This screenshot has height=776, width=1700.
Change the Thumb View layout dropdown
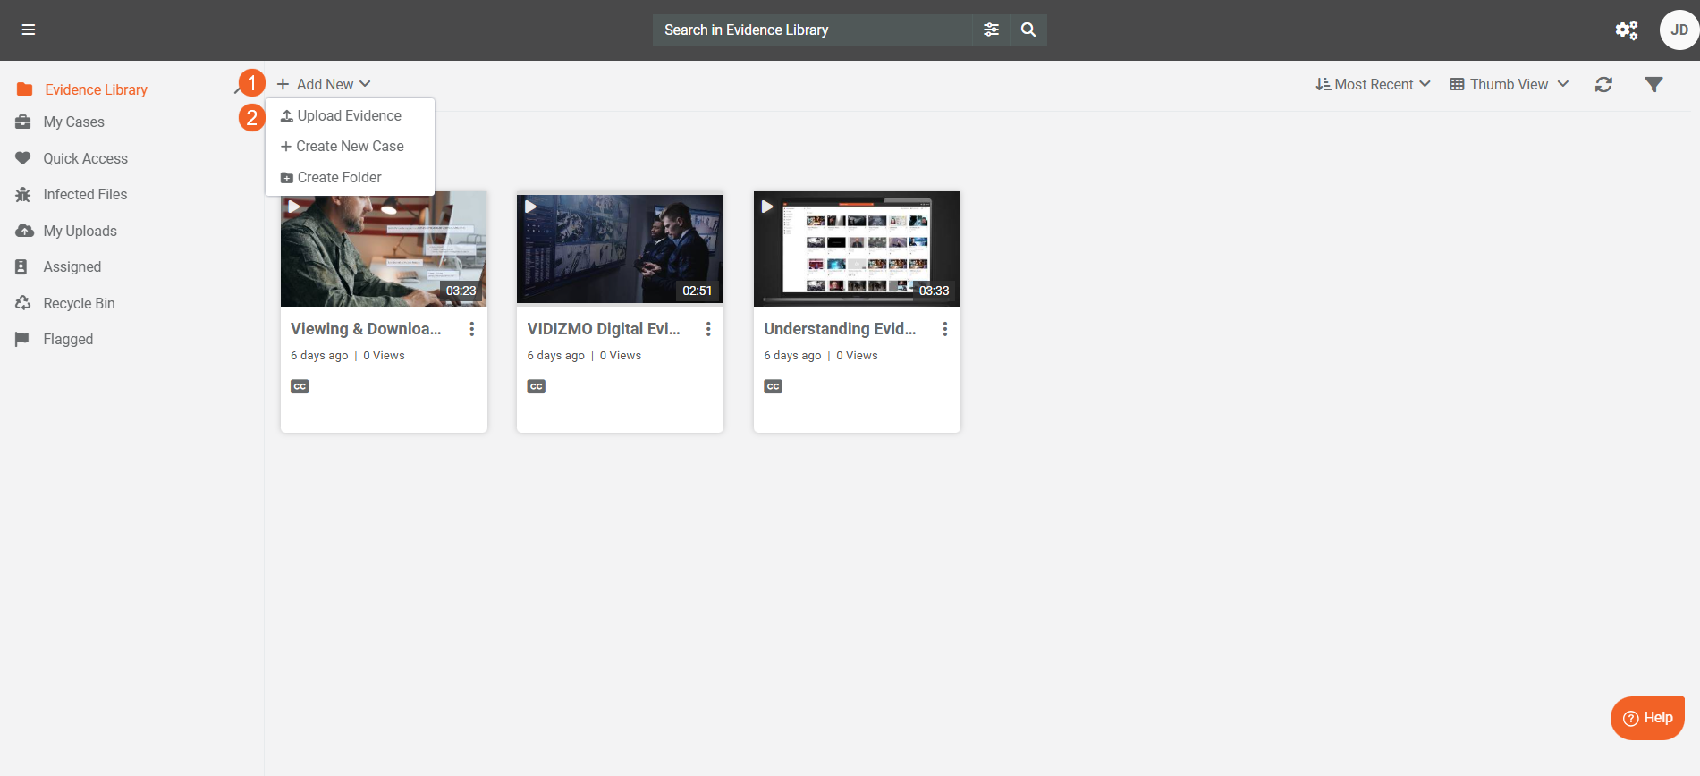[1509, 84]
